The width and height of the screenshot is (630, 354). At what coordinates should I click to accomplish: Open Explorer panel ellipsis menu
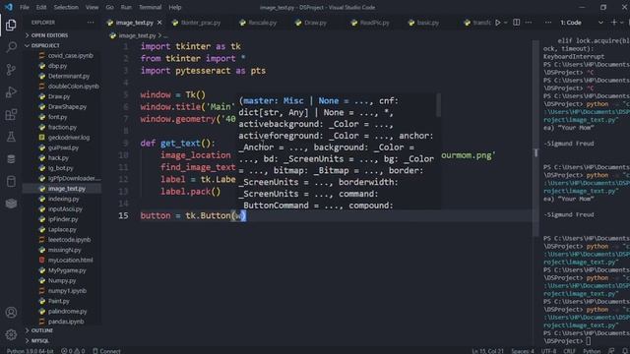(91, 23)
